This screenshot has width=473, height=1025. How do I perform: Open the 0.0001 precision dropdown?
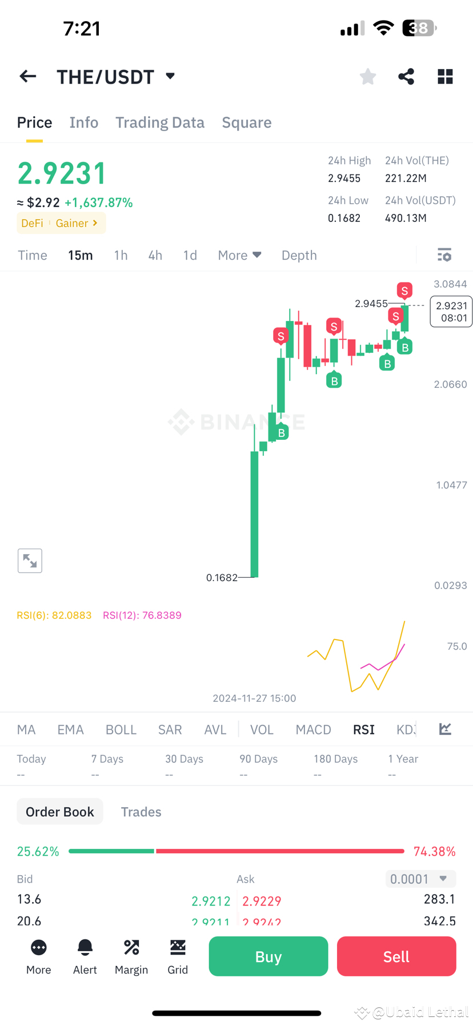(x=420, y=879)
